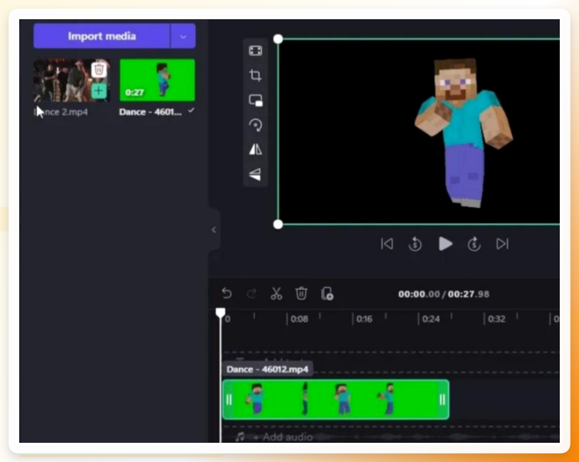
Task: Select the green-screen Dance - 4601 thumbnail
Action: point(157,80)
